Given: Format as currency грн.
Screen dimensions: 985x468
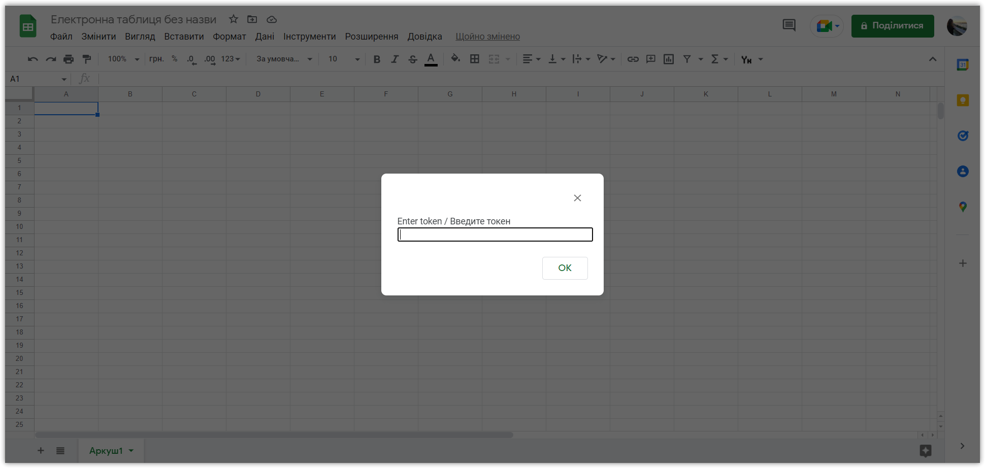Looking at the screenshot, I should pos(156,59).
